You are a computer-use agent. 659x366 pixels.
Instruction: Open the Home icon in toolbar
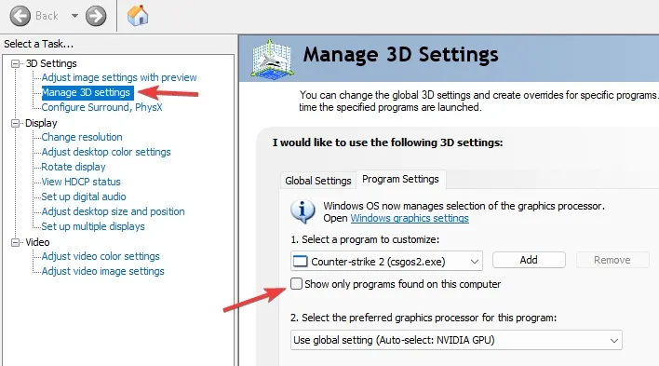coord(138,16)
